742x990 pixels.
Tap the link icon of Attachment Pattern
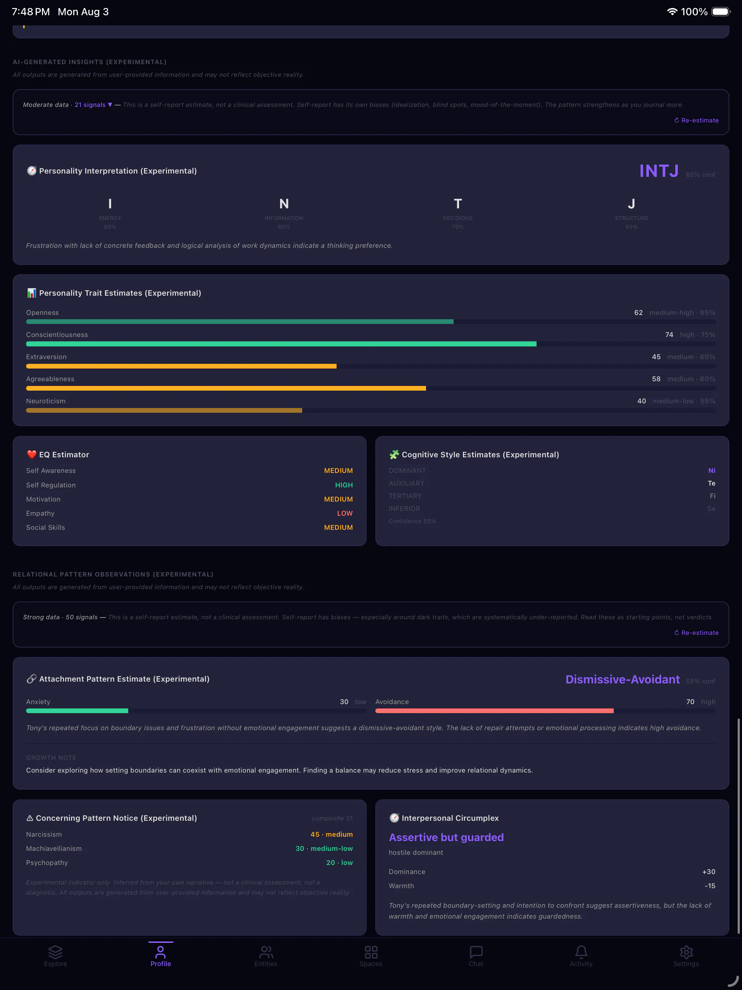point(31,679)
